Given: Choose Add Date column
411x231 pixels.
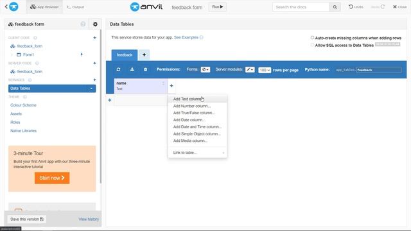Looking at the screenshot, I should [x=197, y=120].
